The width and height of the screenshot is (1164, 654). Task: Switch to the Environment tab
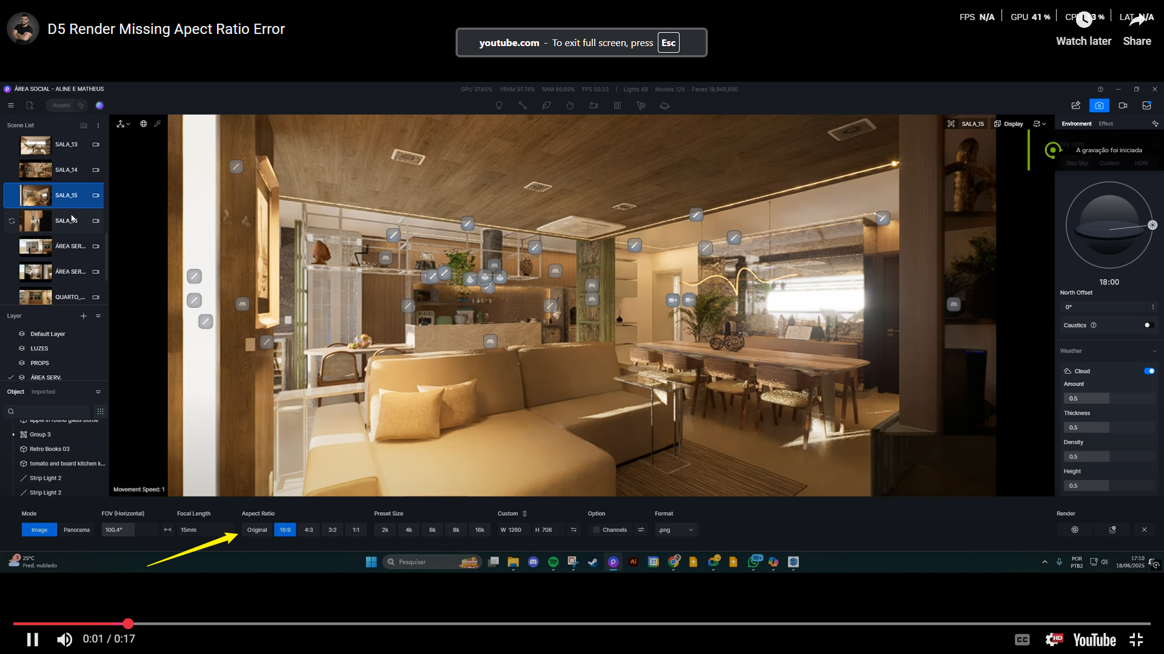tap(1077, 124)
